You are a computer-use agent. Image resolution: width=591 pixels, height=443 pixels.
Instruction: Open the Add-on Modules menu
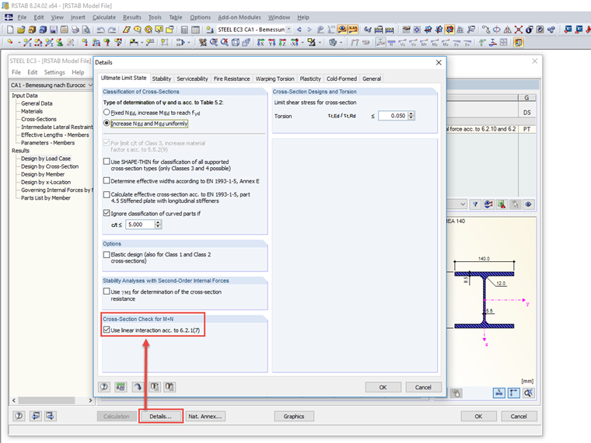coord(240,17)
